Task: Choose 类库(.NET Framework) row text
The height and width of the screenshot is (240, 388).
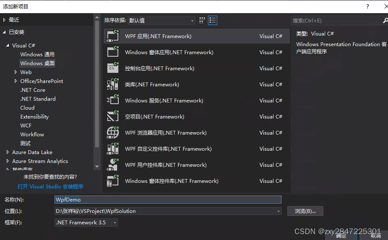Action: coord(152,85)
